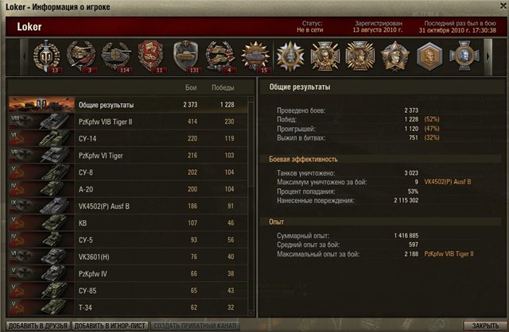This screenshot has width=509, height=332.
Task: Open the Общие результаты row
Action: [128, 105]
